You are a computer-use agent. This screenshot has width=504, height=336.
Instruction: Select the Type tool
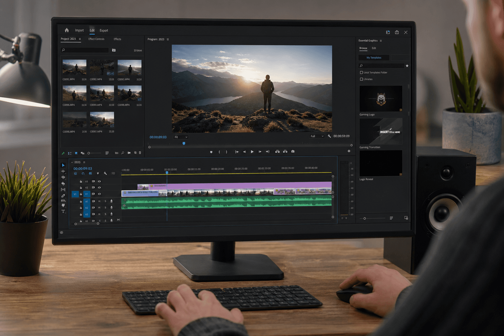click(x=63, y=211)
